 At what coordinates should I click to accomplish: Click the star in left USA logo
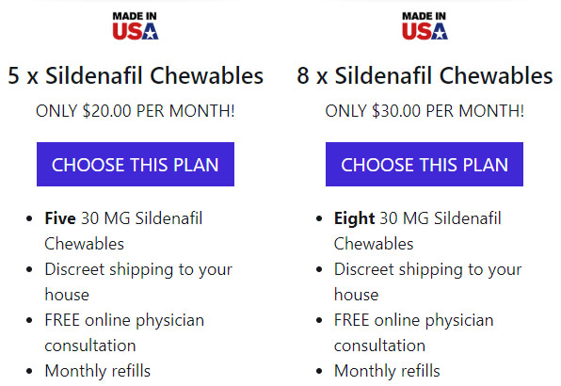(152, 33)
